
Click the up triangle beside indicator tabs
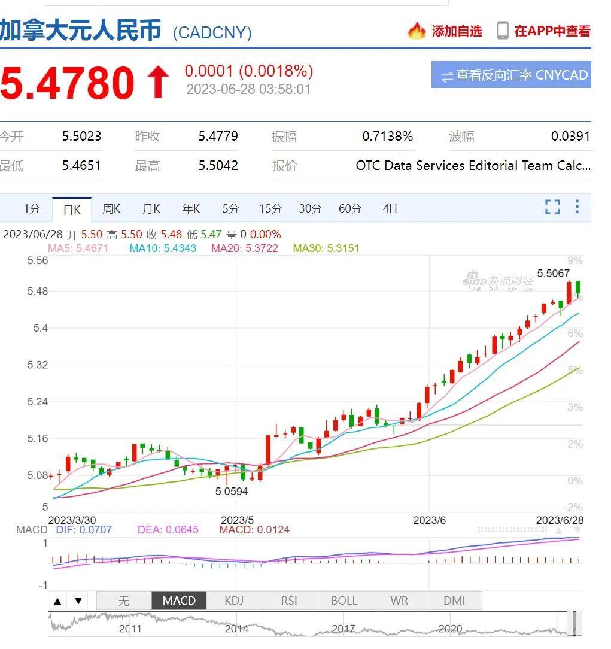[57, 601]
